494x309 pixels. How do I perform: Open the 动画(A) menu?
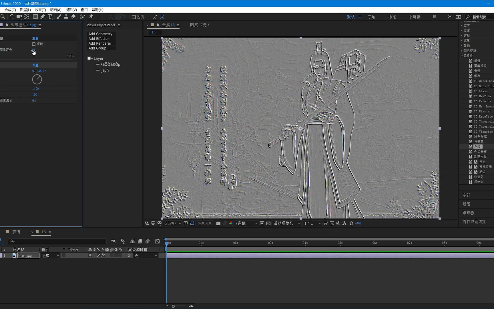[x=56, y=10]
